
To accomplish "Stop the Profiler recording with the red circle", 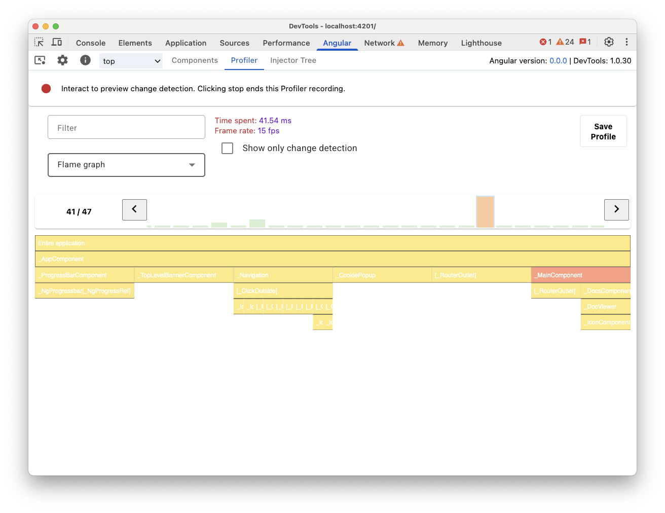I will 46,88.
